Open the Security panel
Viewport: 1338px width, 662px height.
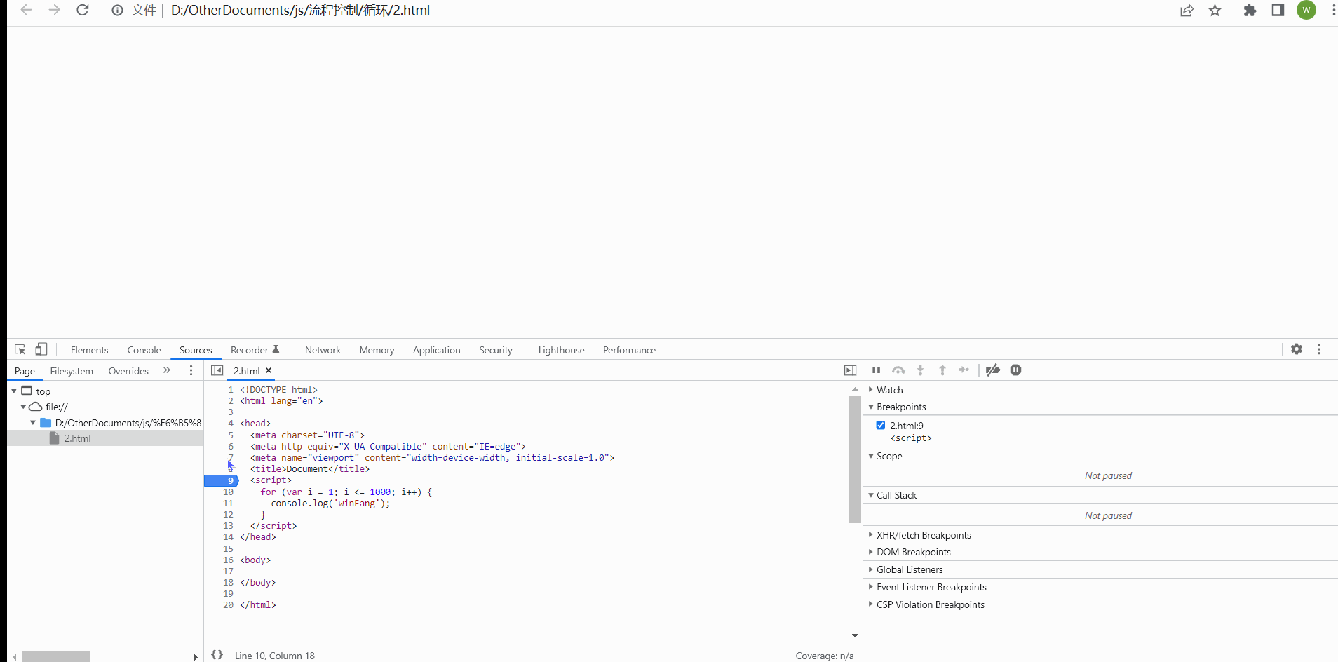tap(496, 350)
